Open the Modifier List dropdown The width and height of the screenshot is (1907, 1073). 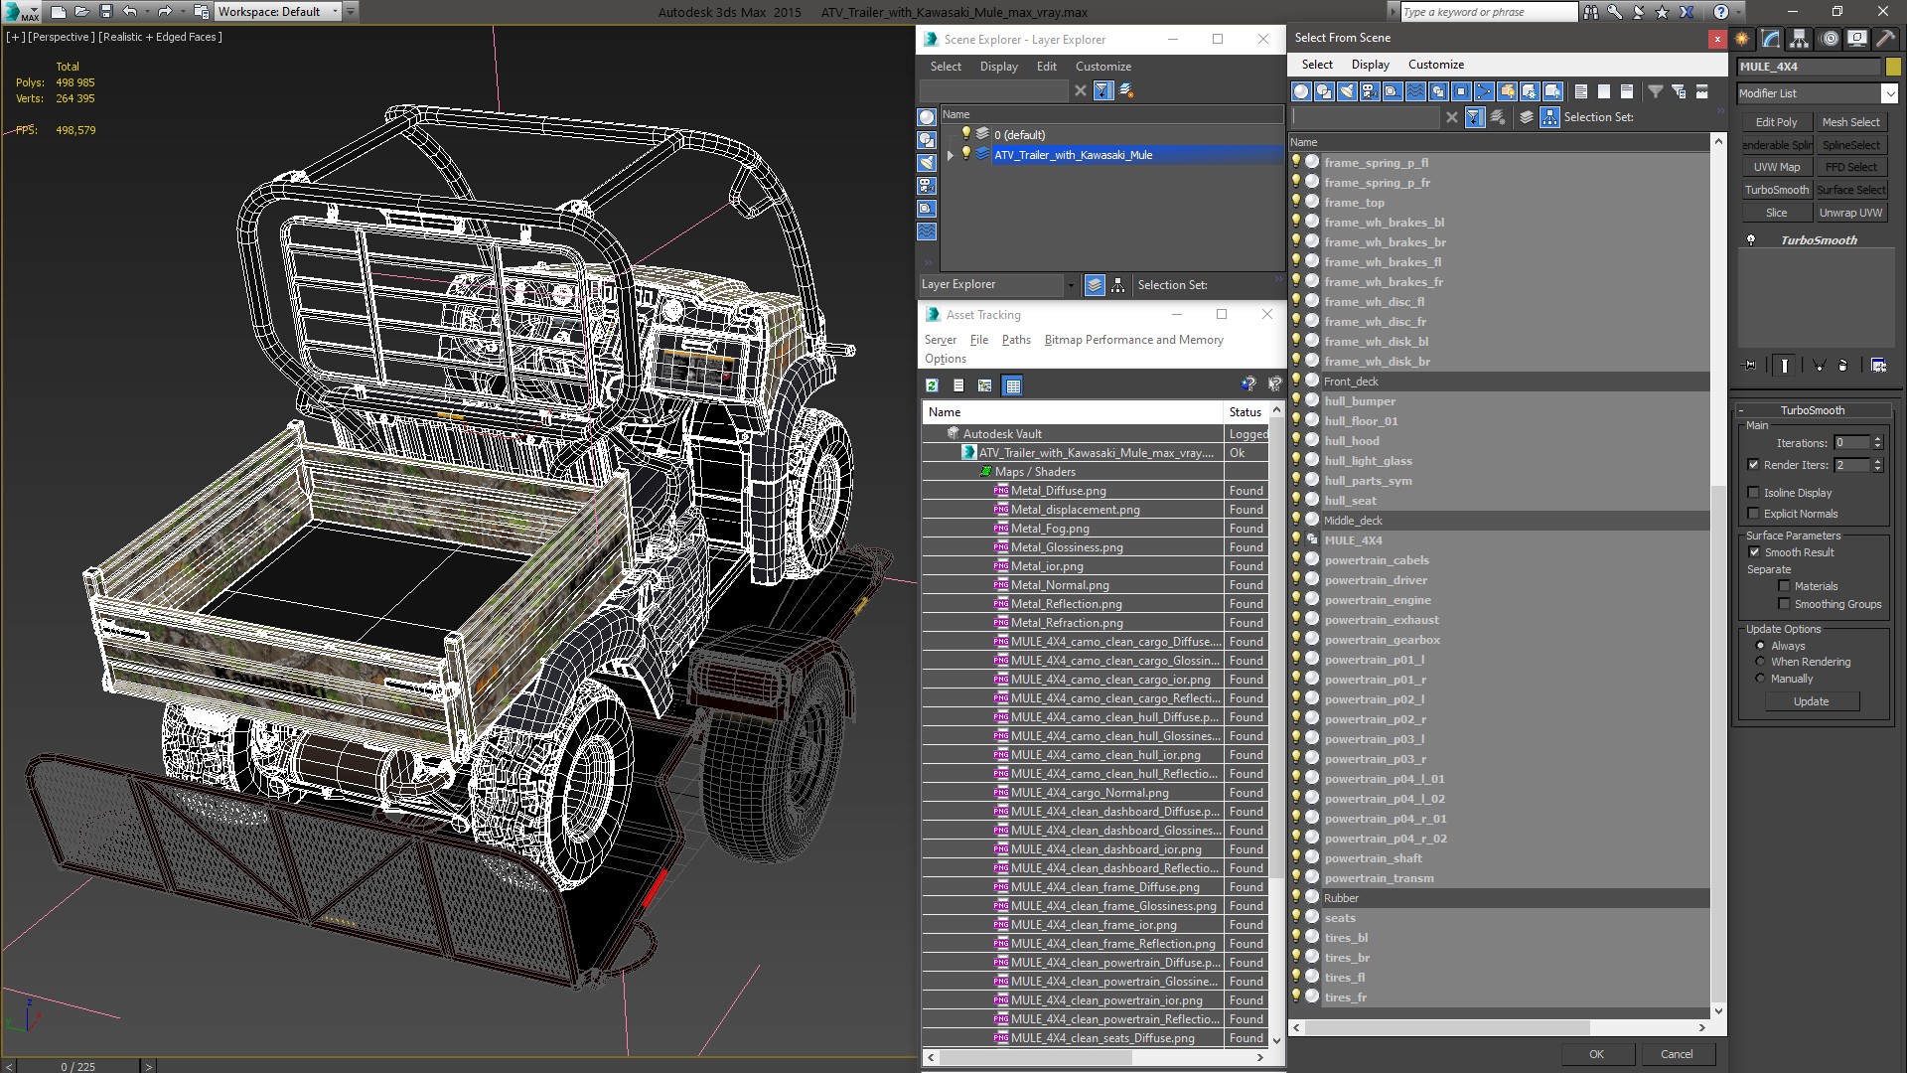click(x=1888, y=93)
